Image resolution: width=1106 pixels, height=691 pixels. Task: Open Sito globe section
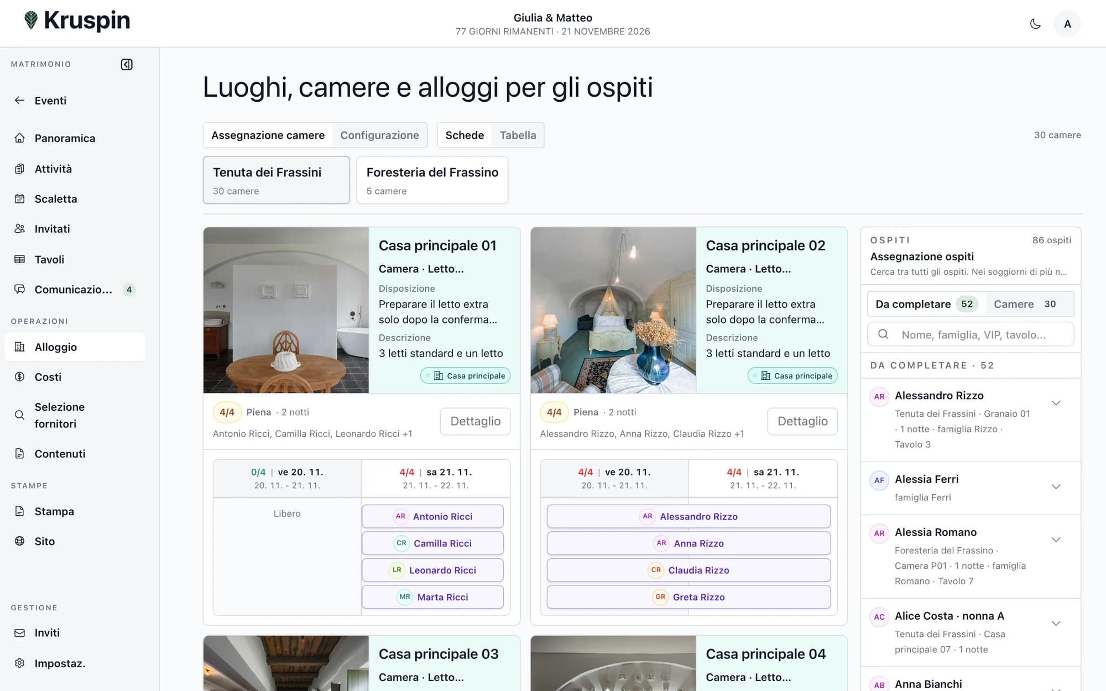click(75, 541)
